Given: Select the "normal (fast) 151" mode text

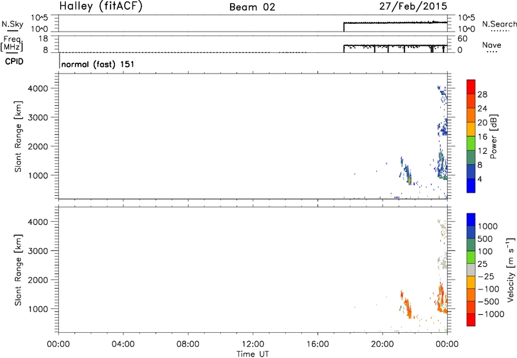Looking at the screenshot, I should click(x=98, y=64).
